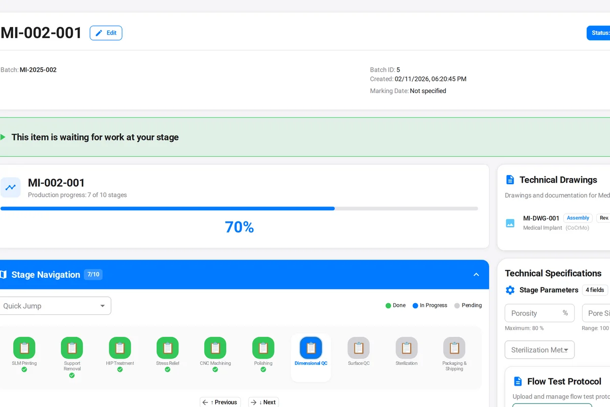Open the HIP Treatment stage icon
610x407 pixels.
(x=120, y=348)
